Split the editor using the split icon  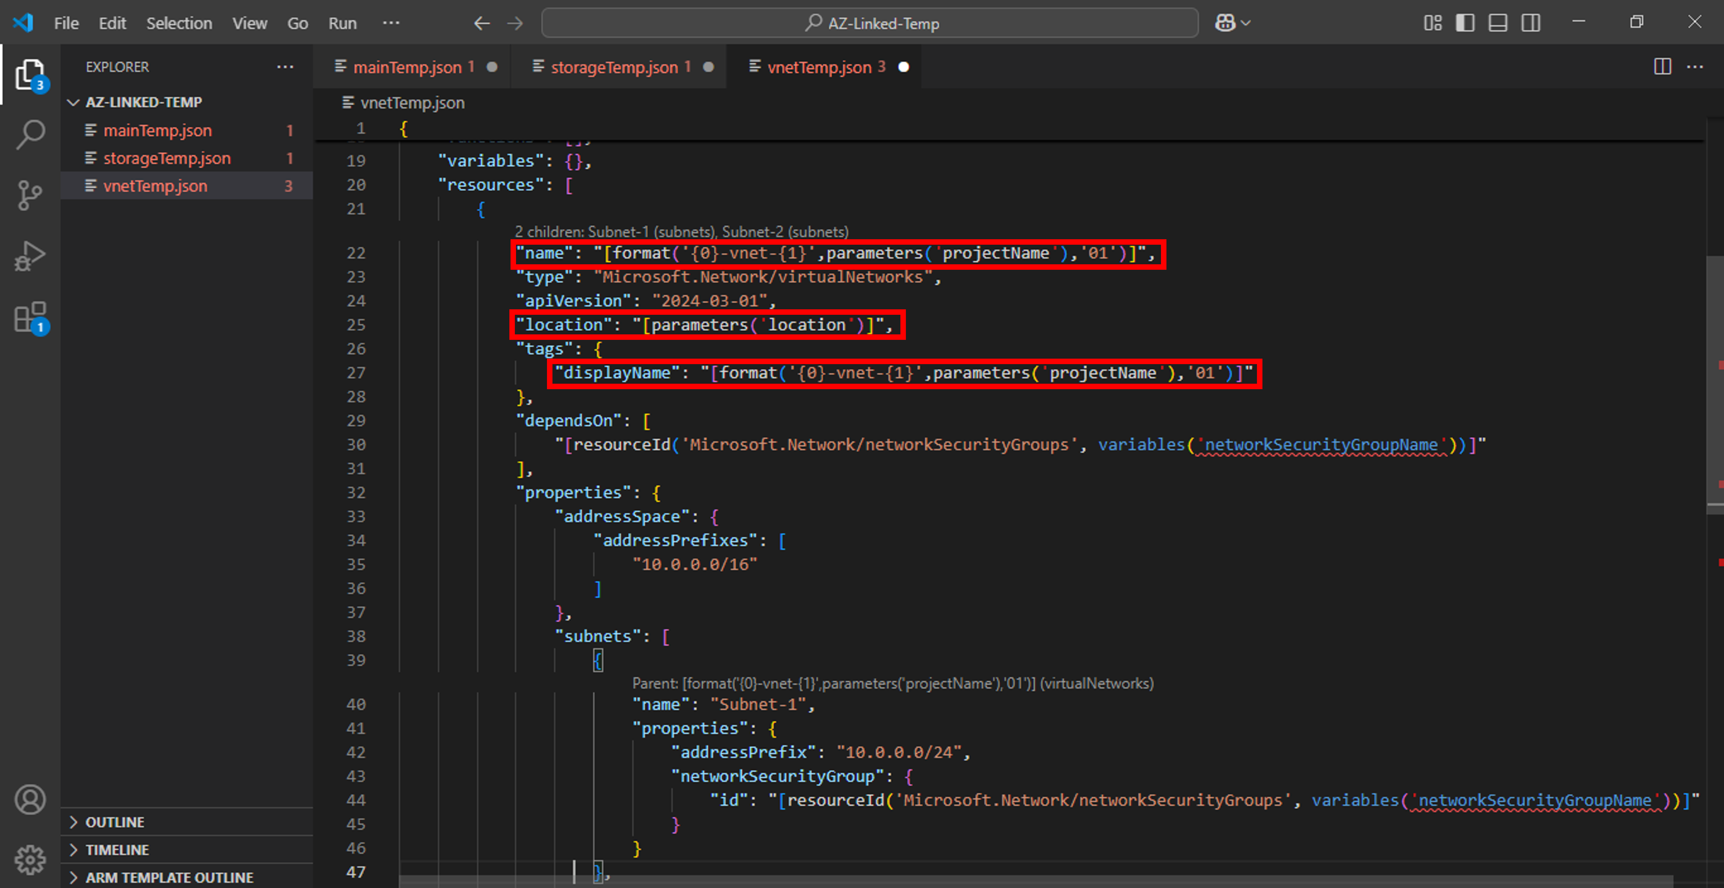coord(1662,67)
